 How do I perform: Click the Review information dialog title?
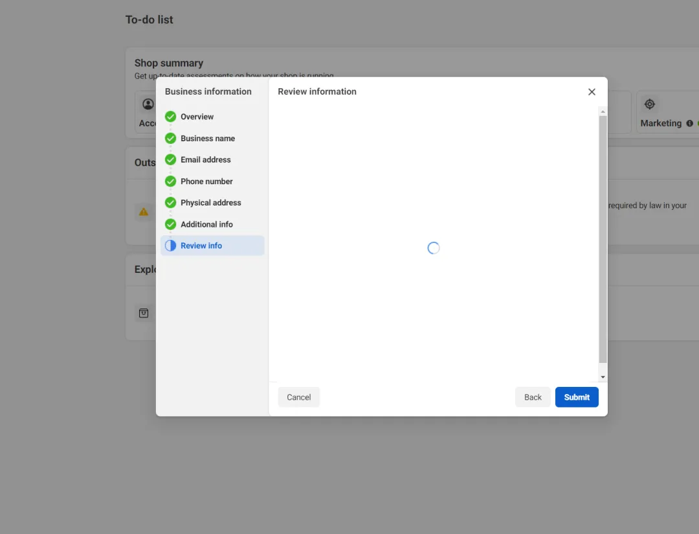point(317,91)
